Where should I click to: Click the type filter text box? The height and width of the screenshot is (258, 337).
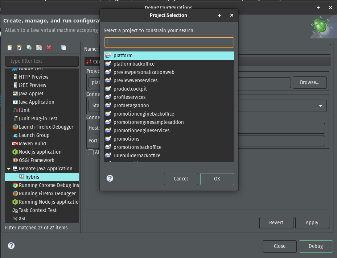pos(42,61)
